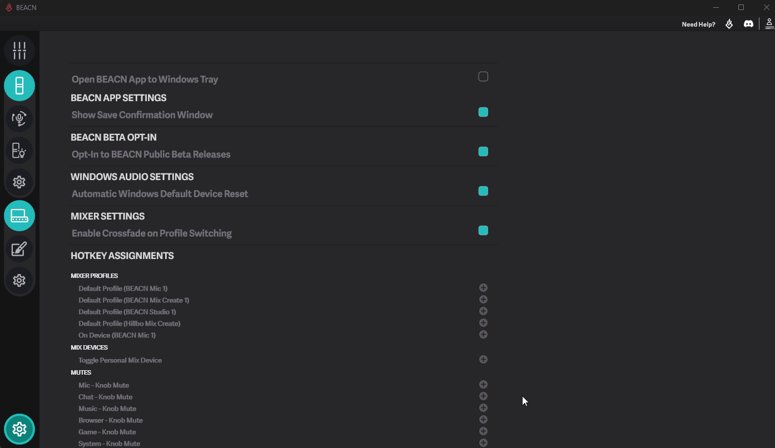This screenshot has width=775, height=448.
Task: Add hotkey for On Device (BEACN Mic 1)
Action: [x=483, y=335]
